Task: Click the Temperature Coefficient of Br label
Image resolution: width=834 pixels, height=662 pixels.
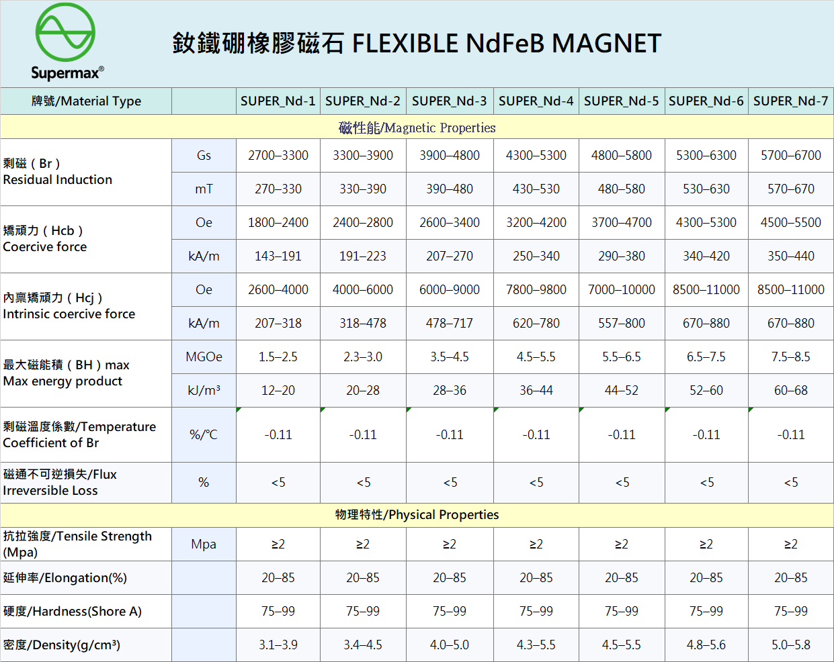Action: tap(79, 434)
